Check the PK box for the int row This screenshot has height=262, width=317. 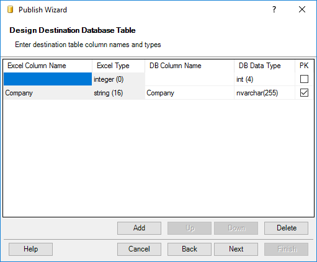304,79
